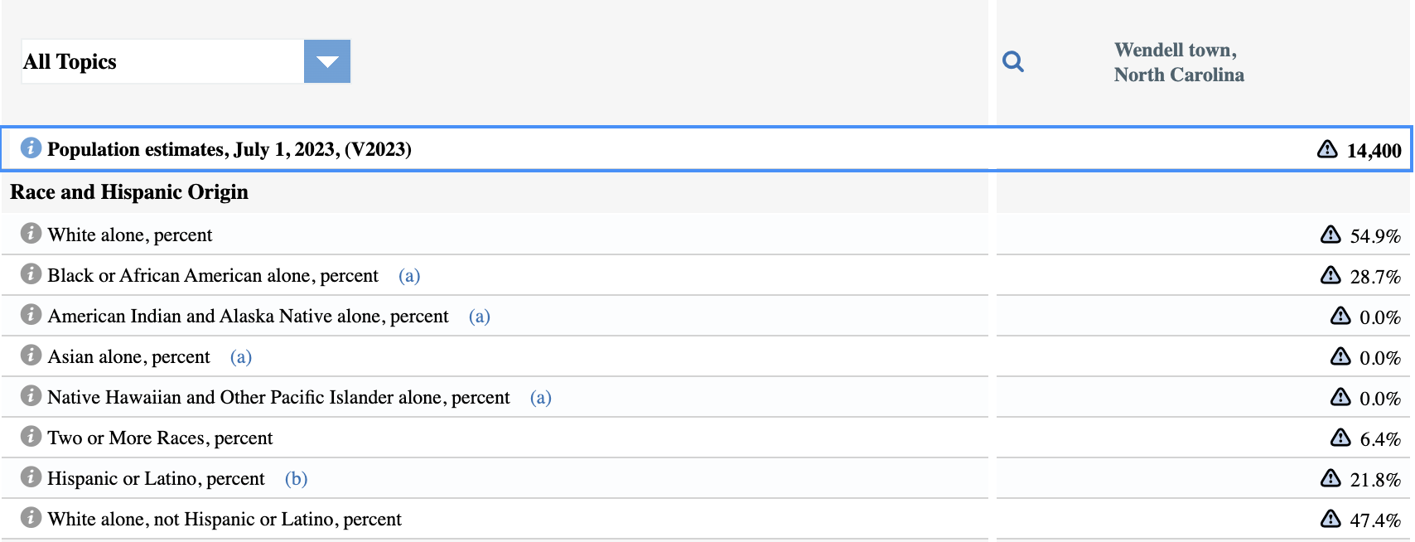
Task: Open footnote (b) link for Hispanic or Latino
Action: [296, 479]
